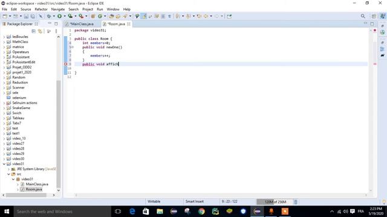The height and width of the screenshot is (217, 387).
Task: Run the program with green Run button
Action: click(x=59, y=16)
